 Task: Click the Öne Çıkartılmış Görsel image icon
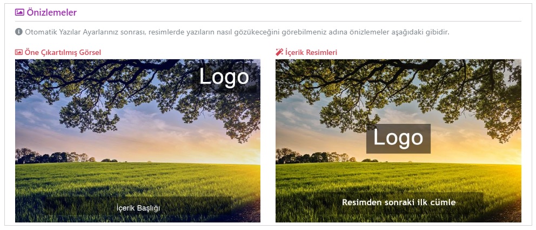(18, 52)
